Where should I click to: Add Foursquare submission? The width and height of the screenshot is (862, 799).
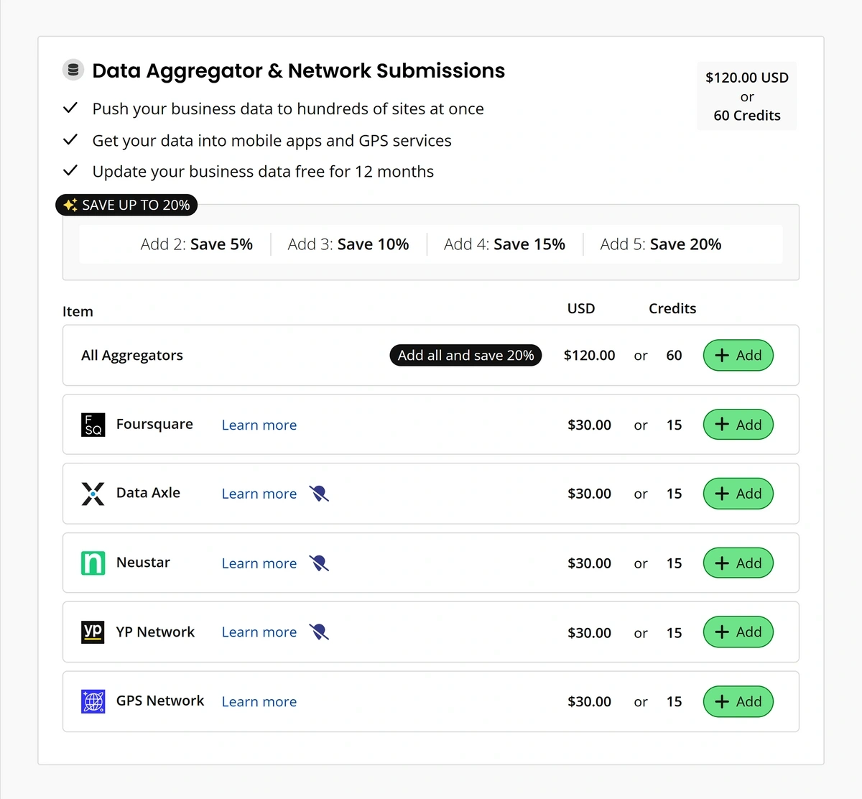[738, 425]
